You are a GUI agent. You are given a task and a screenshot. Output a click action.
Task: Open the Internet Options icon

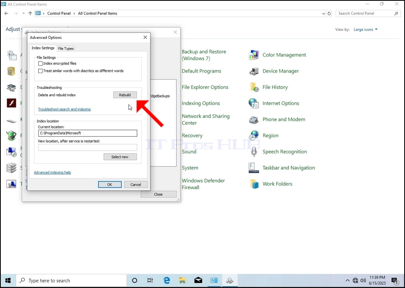tap(254, 103)
